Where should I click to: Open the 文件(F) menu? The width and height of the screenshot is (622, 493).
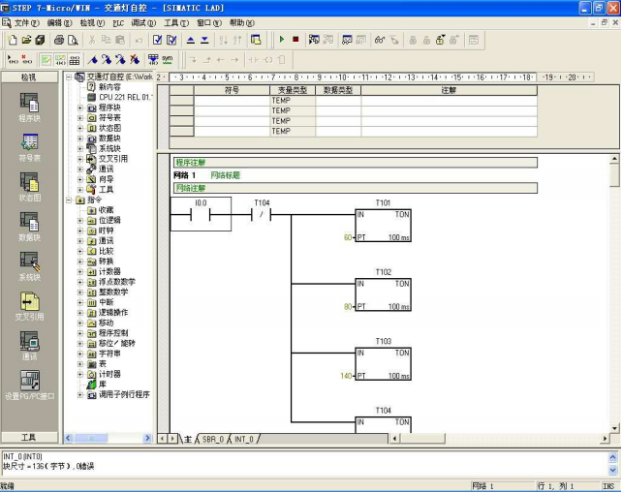click(27, 22)
